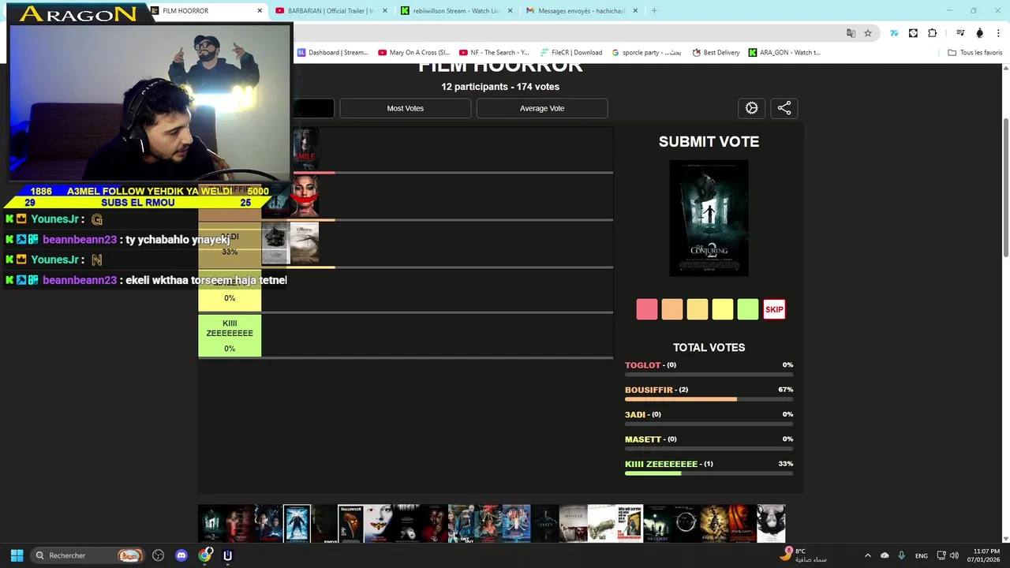Open the Mary On A Cross bookmark
Viewport: 1010px width, 568px height.
[414, 53]
